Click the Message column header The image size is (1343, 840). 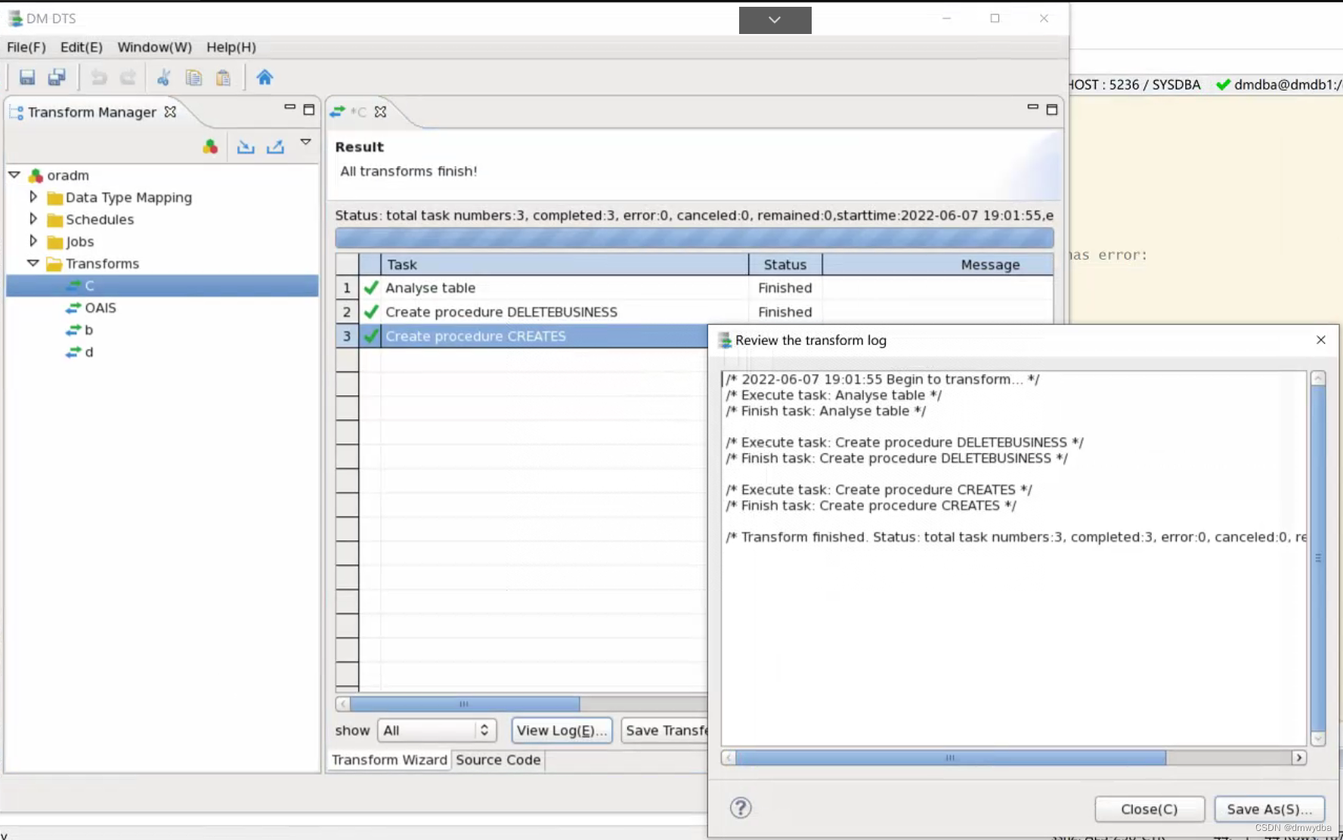937,264
